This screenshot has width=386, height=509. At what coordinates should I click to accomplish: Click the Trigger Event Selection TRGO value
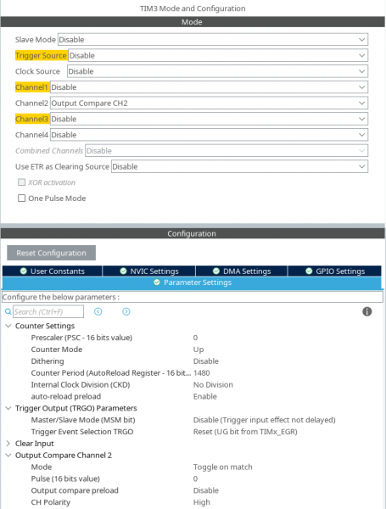point(245,432)
